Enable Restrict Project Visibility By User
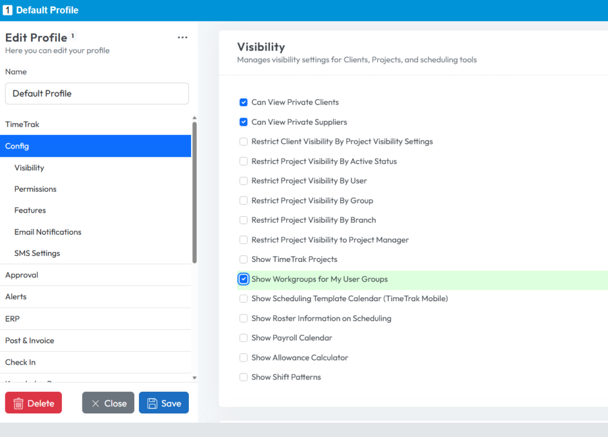 coord(243,180)
